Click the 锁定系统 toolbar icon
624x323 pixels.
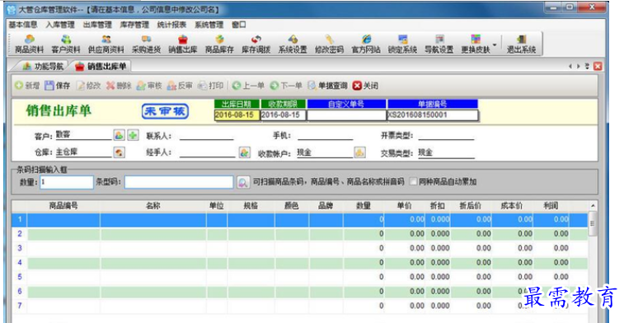[402, 44]
